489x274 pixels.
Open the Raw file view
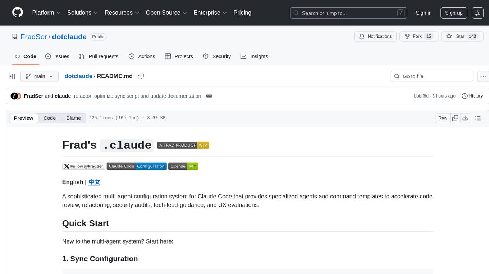point(443,118)
